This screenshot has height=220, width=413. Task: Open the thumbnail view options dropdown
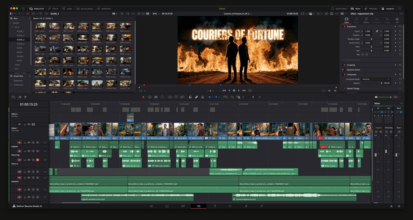pos(115,14)
